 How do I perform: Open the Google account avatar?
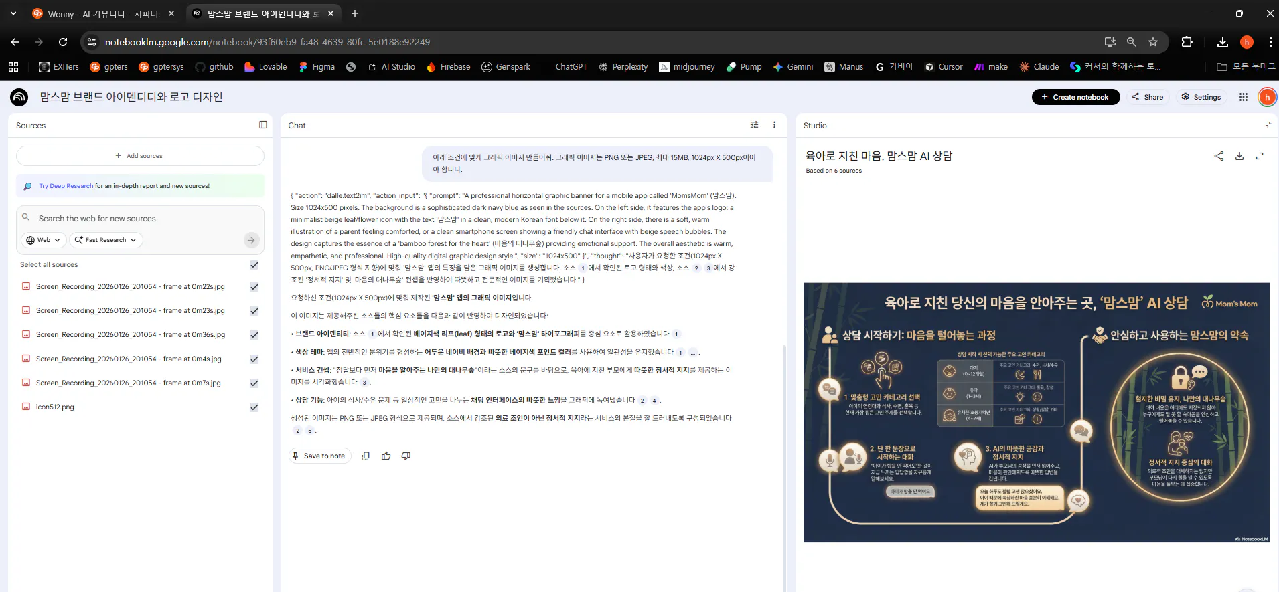click(1267, 97)
